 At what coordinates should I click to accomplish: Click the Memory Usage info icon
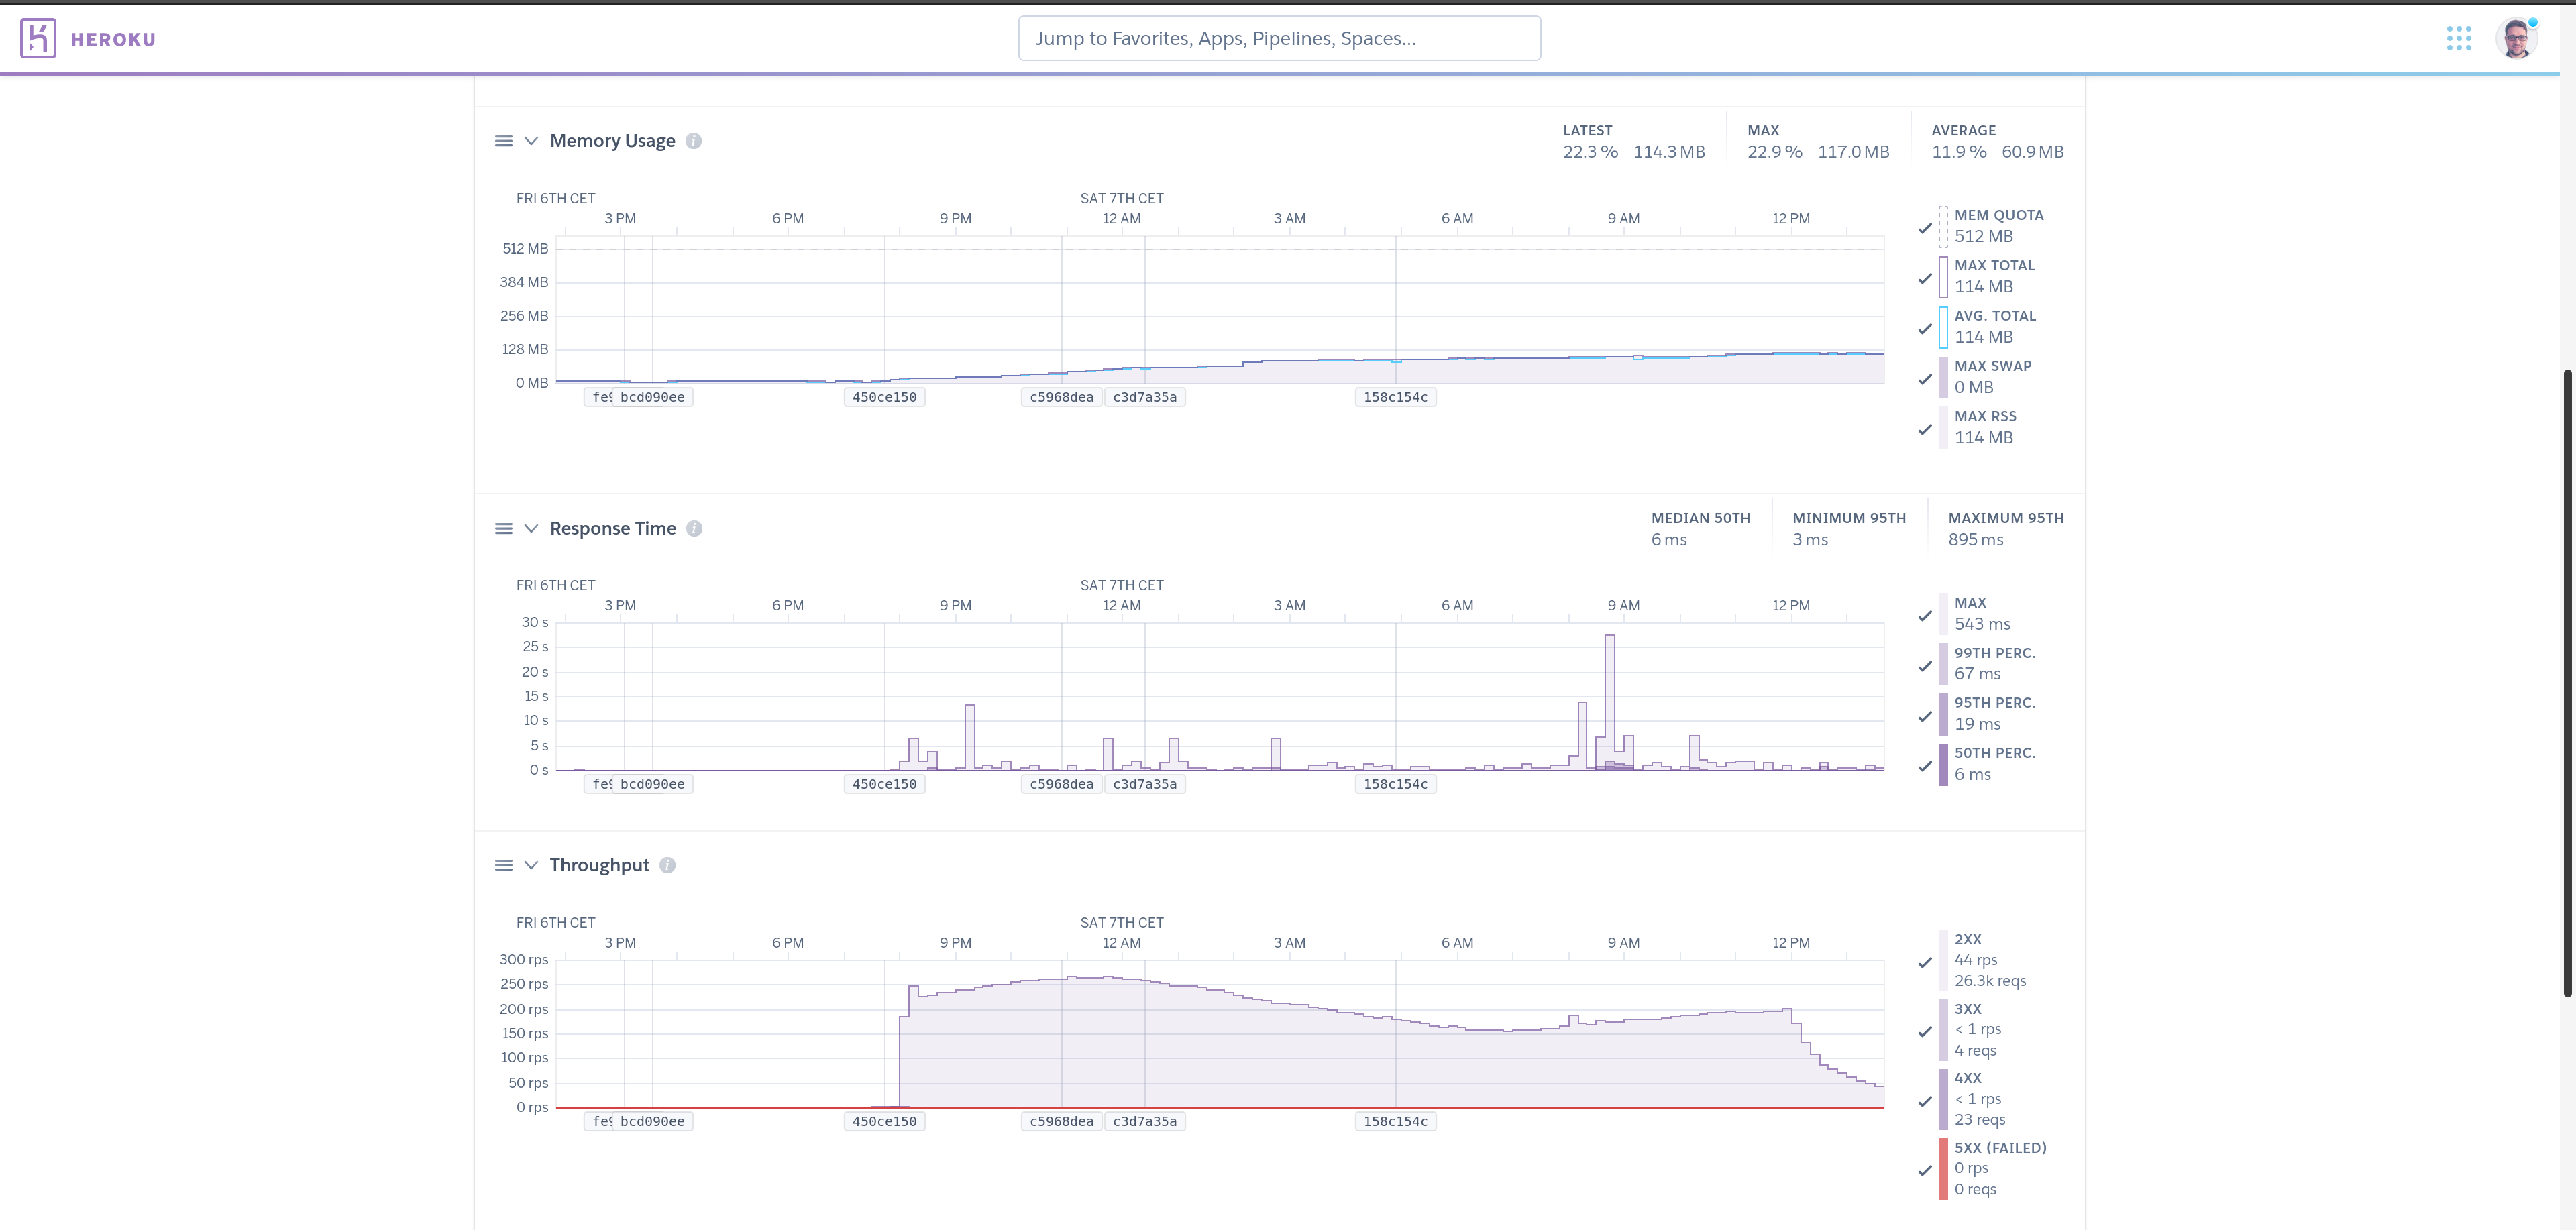click(x=693, y=141)
